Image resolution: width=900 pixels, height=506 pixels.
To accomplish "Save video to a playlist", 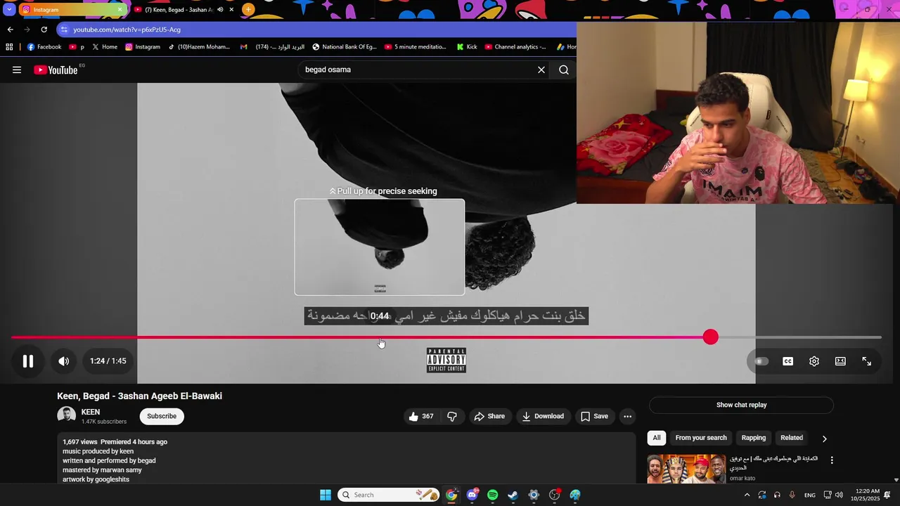I will pos(594,416).
